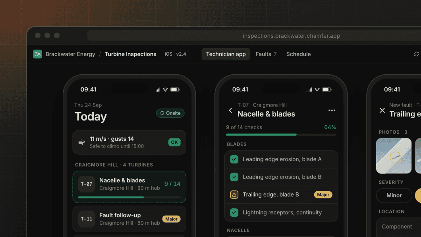The height and width of the screenshot is (237, 421).
Task: Click the browser address bar URL
Action: pos(291,36)
